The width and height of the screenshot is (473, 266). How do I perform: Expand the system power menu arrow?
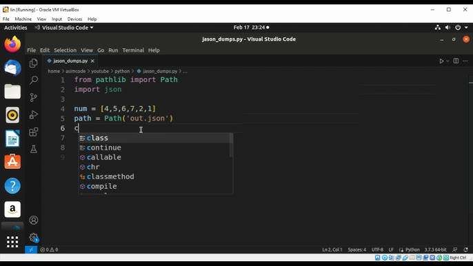click(466, 28)
